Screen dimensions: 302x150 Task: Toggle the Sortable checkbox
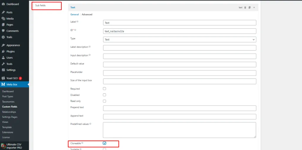104,149
